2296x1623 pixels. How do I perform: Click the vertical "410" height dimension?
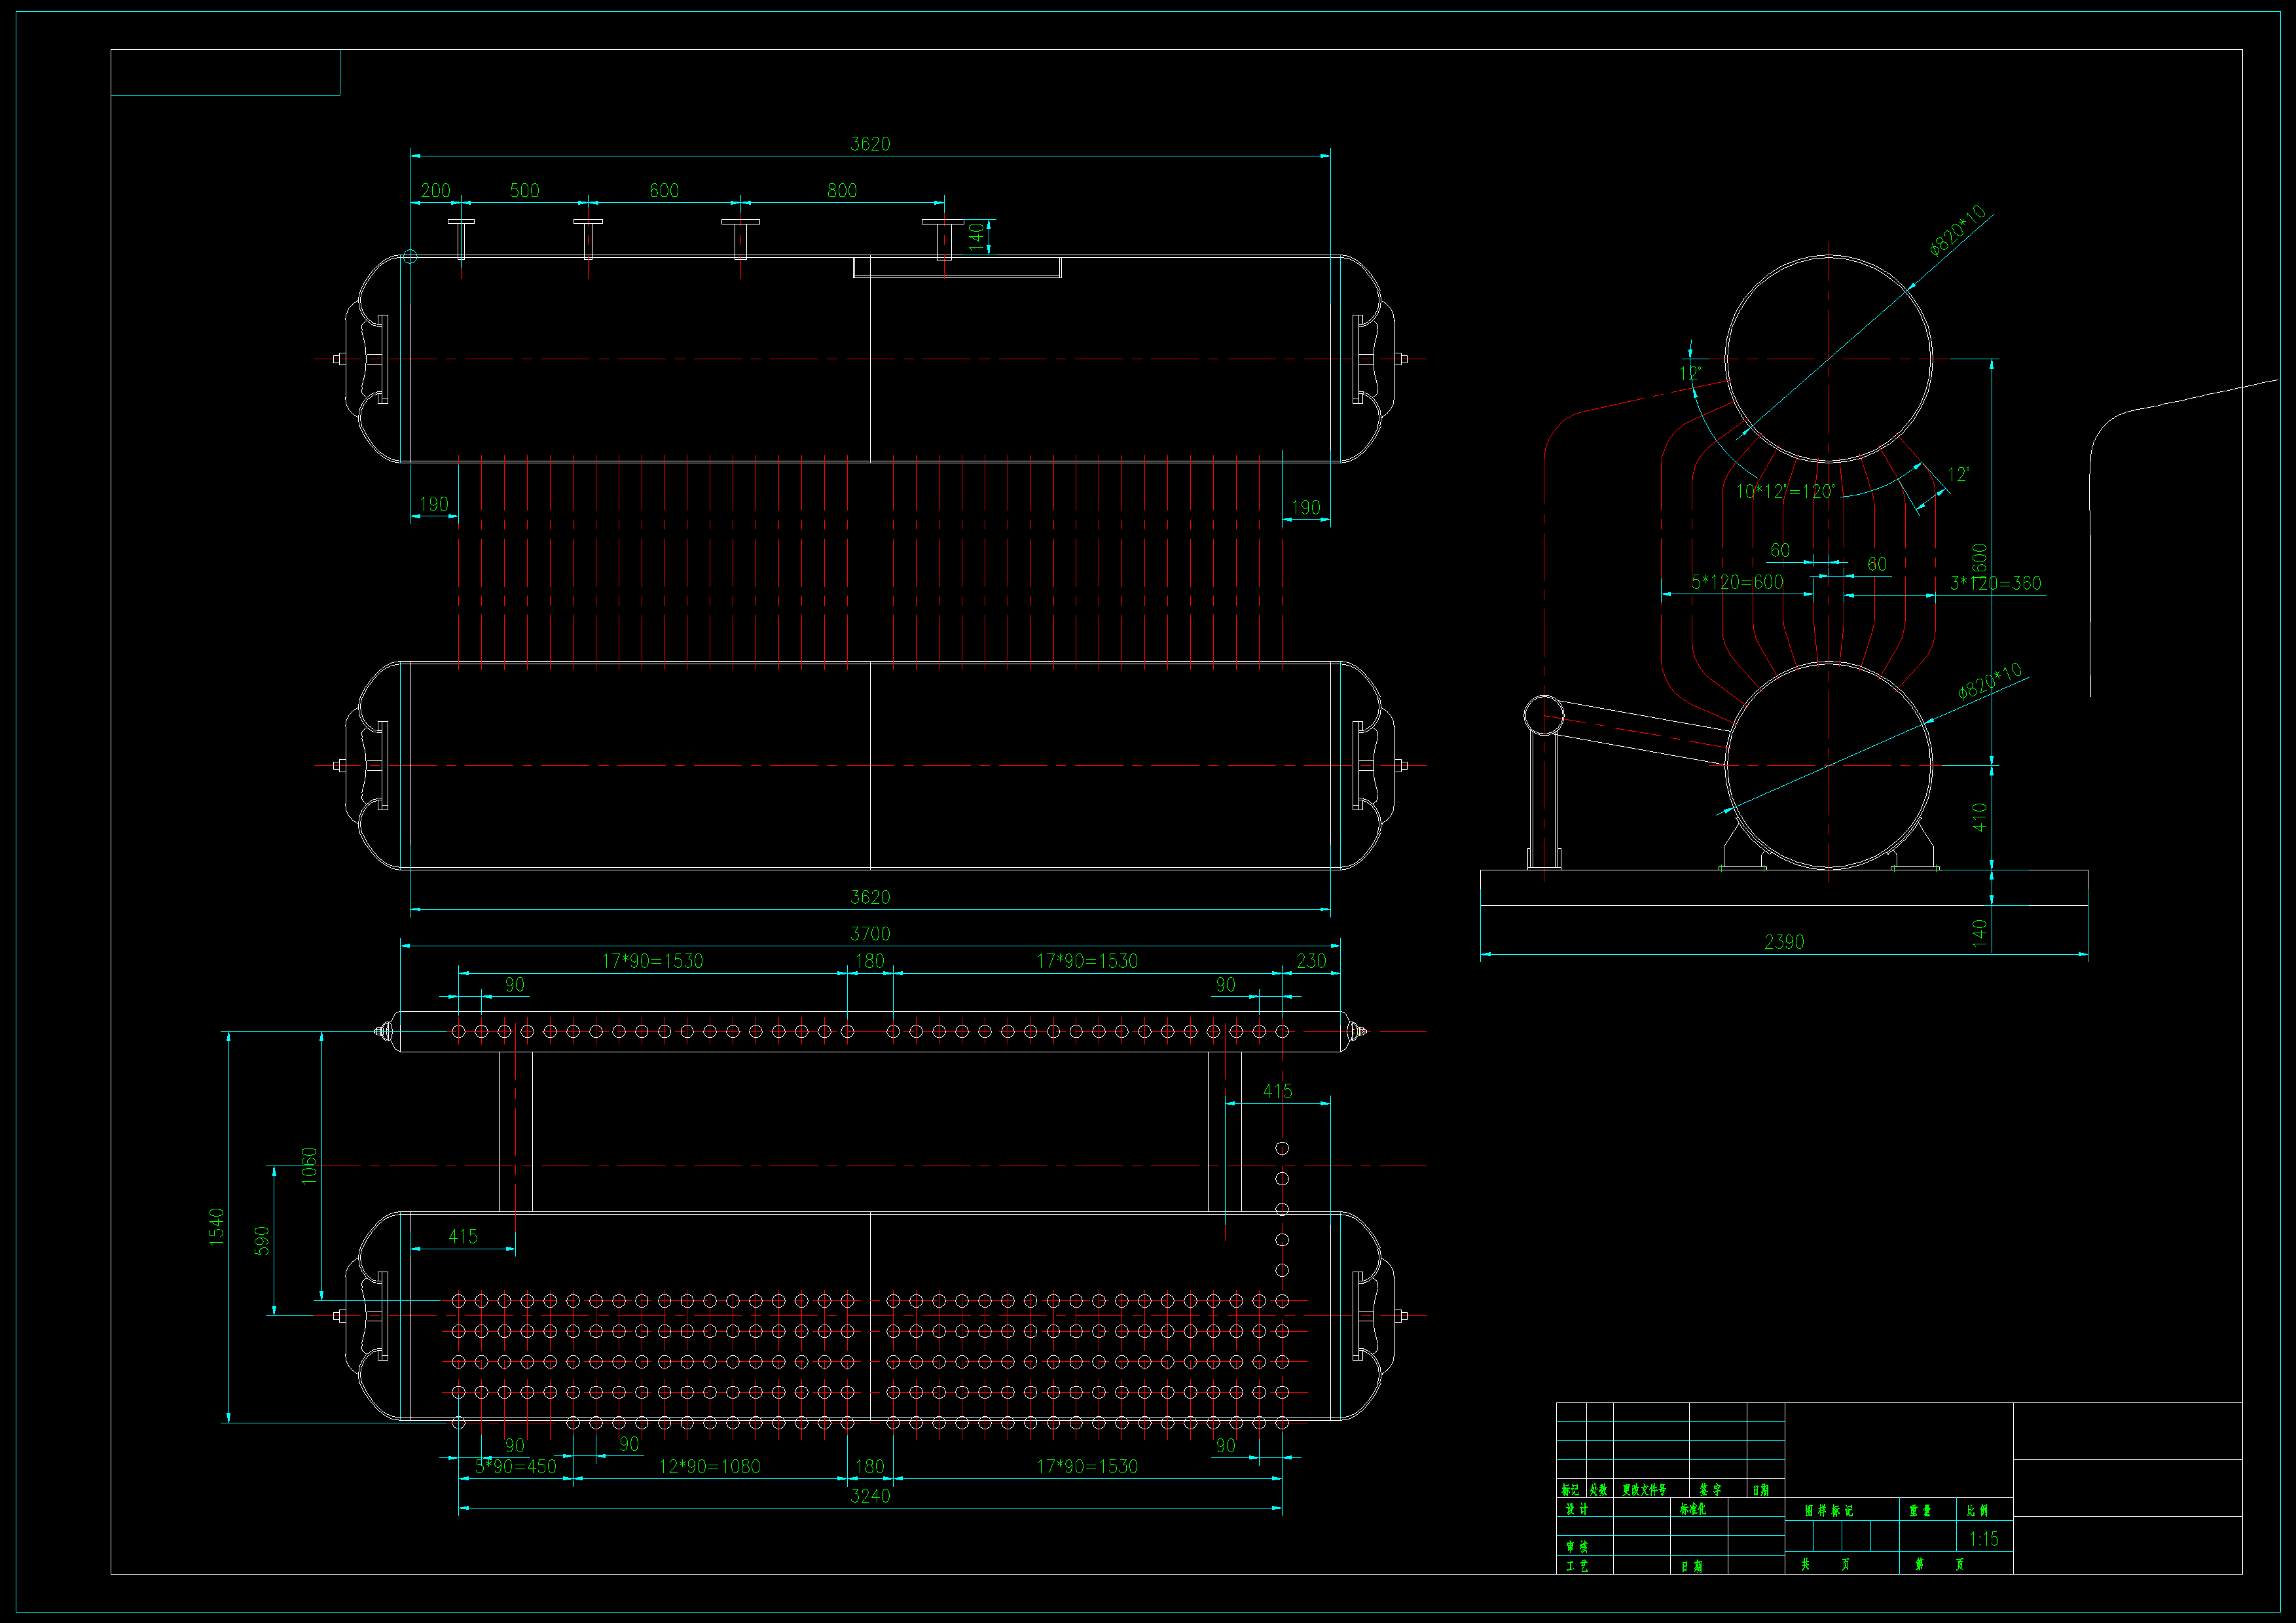(x=1980, y=817)
